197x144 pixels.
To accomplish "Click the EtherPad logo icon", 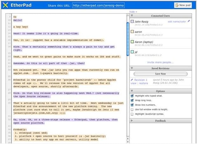I will point(5,5).
